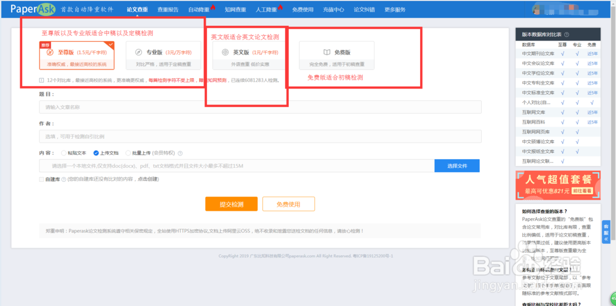Open the 客服 customer service side tab

coord(606,232)
